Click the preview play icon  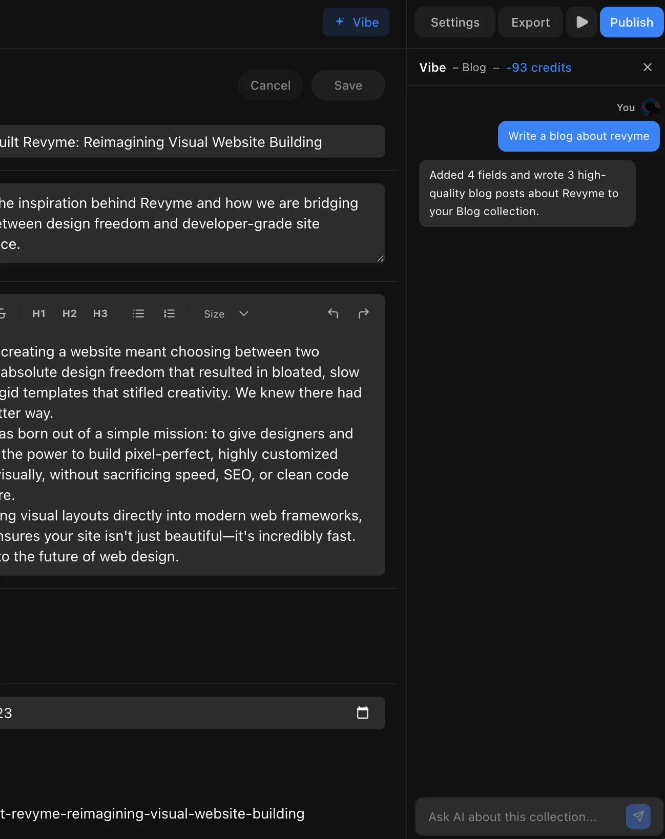point(581,22)
